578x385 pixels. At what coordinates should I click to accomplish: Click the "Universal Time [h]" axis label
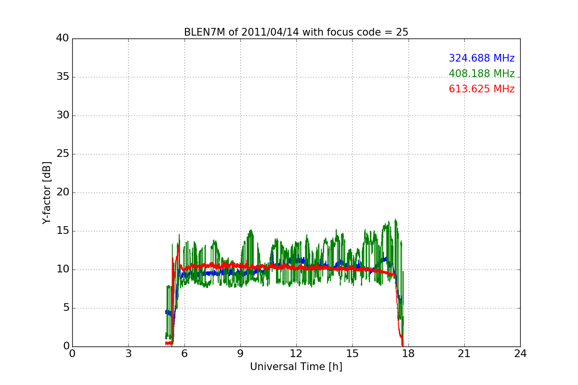point(296,367)
